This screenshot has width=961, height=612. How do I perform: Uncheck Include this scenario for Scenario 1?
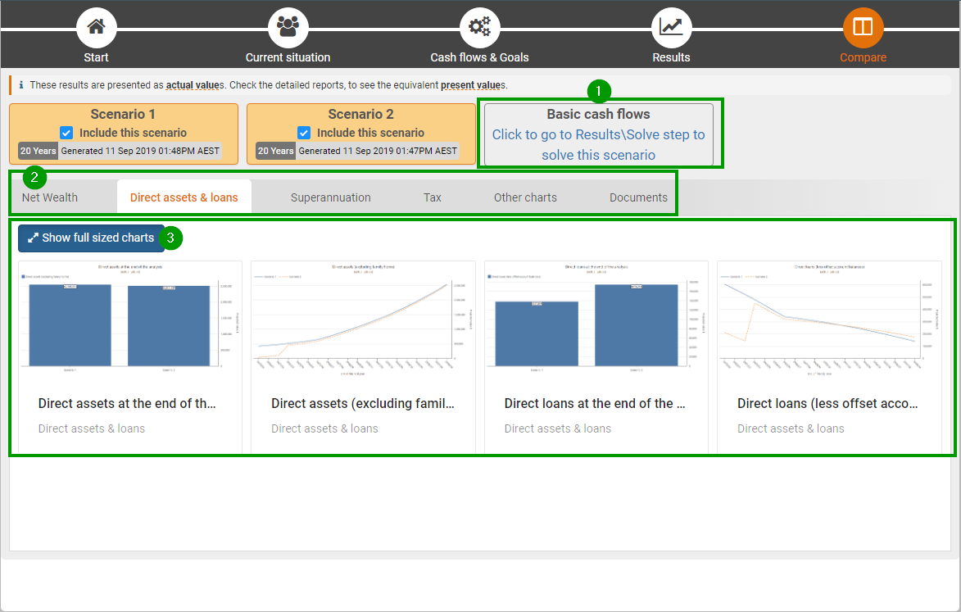pos(66,133)
